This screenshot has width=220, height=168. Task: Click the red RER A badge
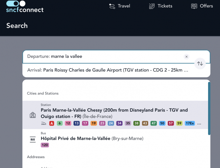pos(52,123)
